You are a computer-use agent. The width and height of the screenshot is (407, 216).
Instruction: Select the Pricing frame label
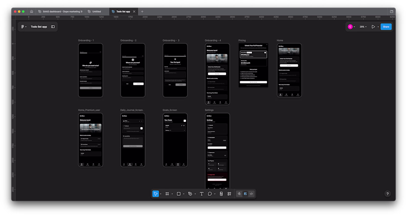(x=242, y=40)
